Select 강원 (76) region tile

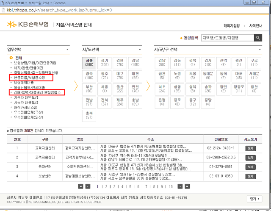pos(120,63)
